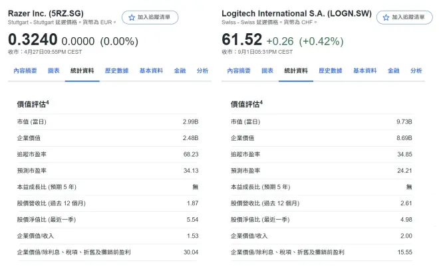439x267 pixels.
Task: Click Razer's price/sales value 1.87
Action: coord(193,203)
